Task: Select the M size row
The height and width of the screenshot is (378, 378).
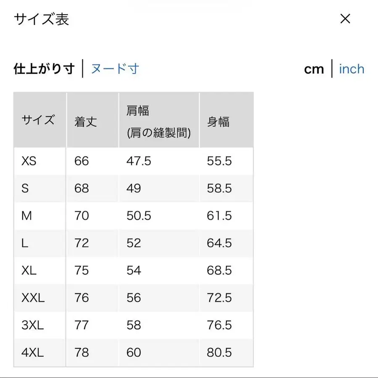Action: [x=27, y=215]
